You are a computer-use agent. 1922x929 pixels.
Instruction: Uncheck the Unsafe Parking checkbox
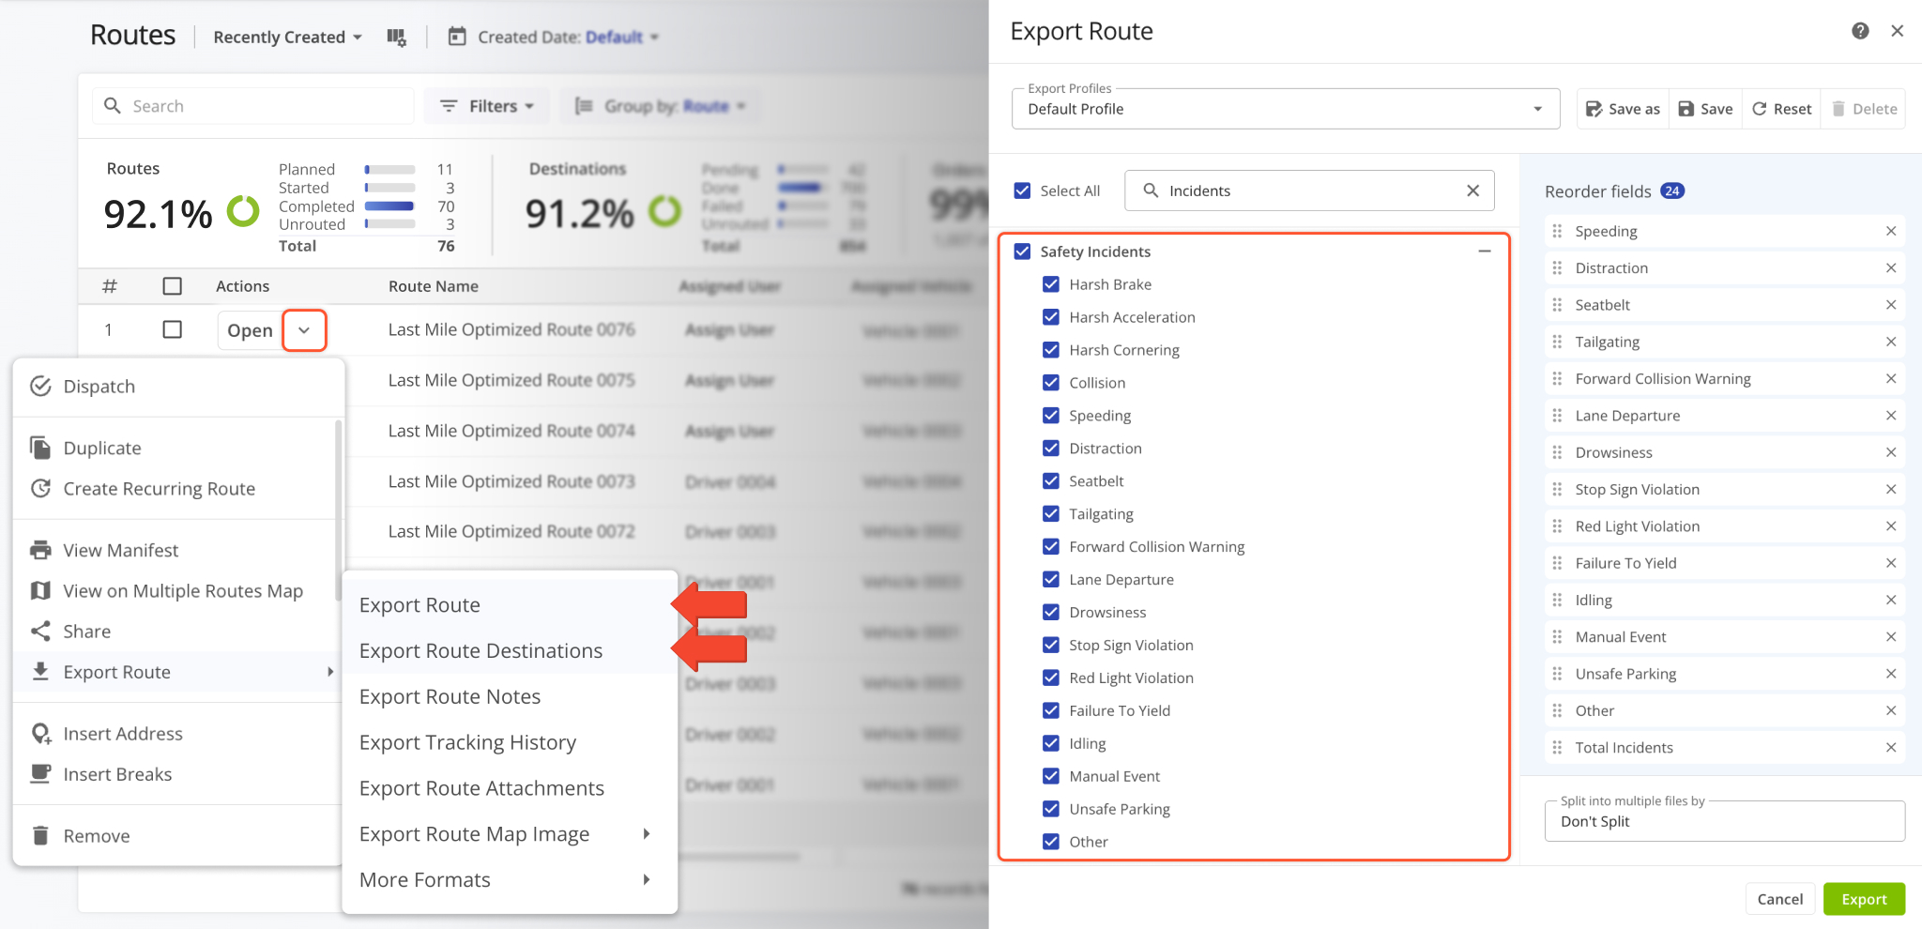[x=1051, y=809]
